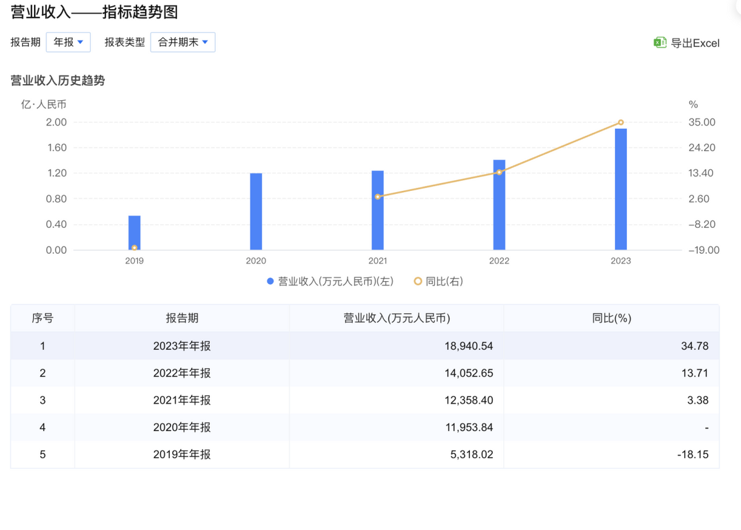
Task: Toggle the 同比(右) legend series
Action: pos(445,281)
